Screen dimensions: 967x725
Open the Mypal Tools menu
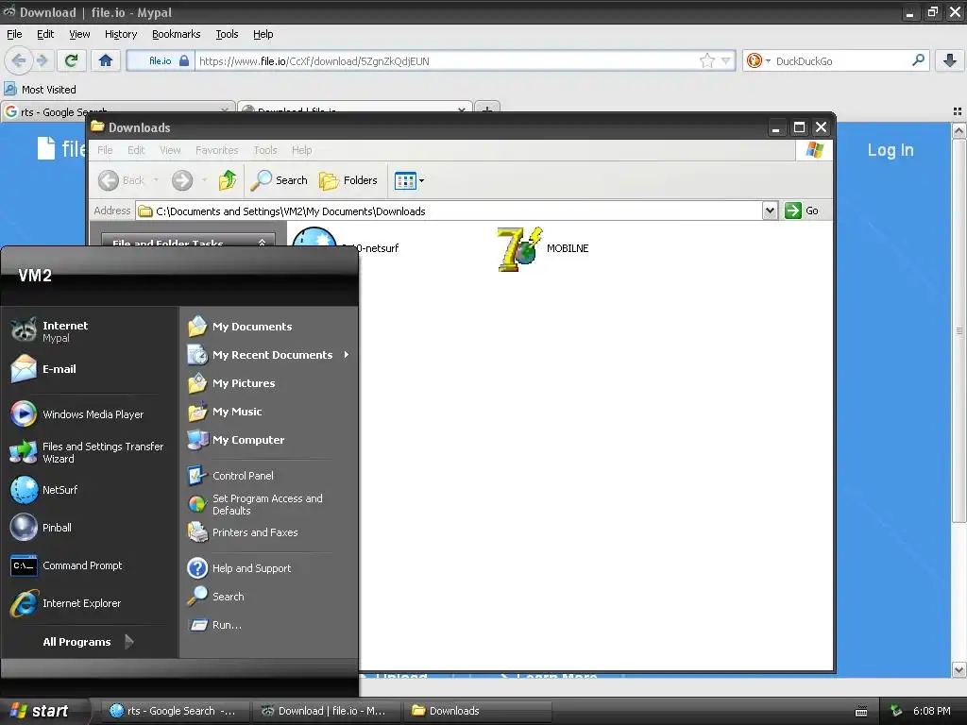[x=227, y=34]
